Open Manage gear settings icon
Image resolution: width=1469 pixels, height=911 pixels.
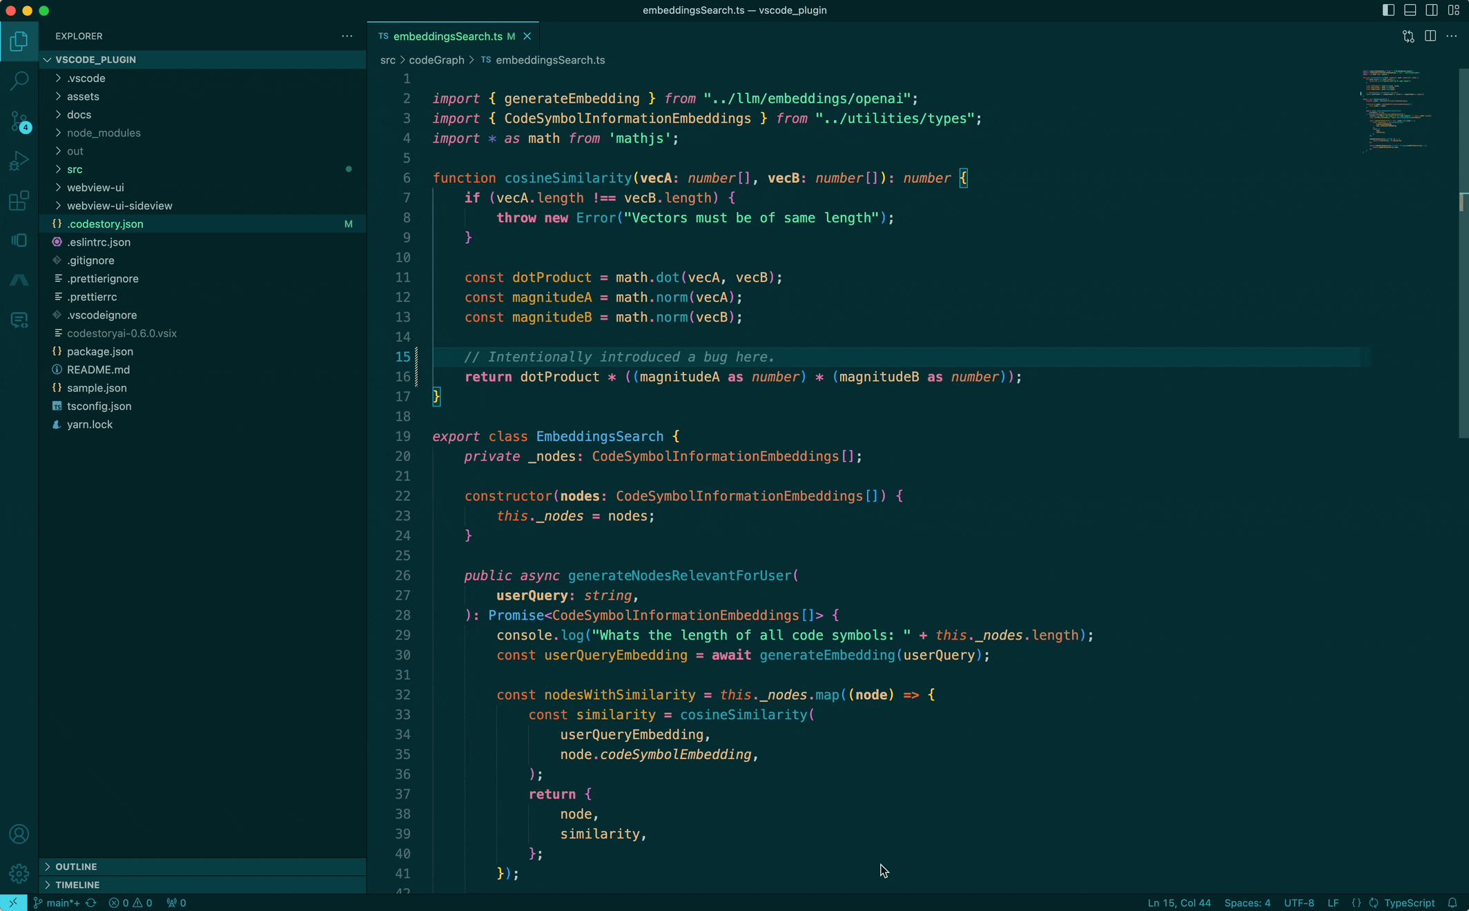tap(19, 873)
